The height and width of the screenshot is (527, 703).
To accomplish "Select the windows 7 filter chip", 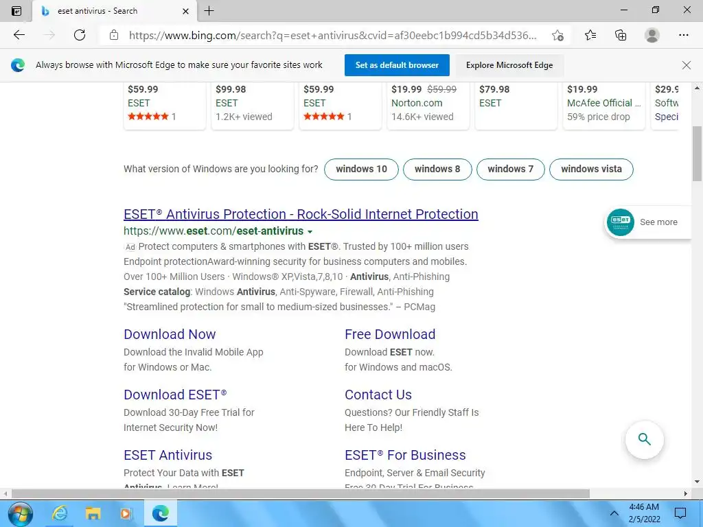I will click(x=510, y=169).
